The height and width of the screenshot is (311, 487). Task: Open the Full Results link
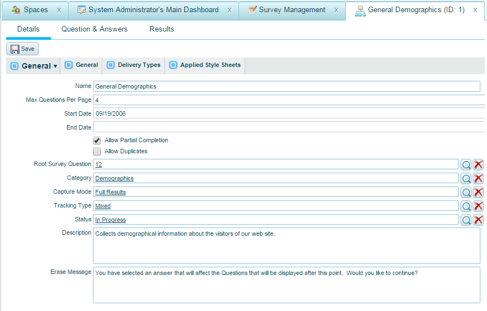point(111,193)
